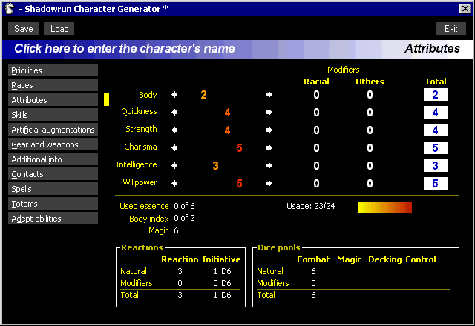The image size is (475, 326).
Task: Click the 'Racial' modifiers column header
Action: click(316, 81)
